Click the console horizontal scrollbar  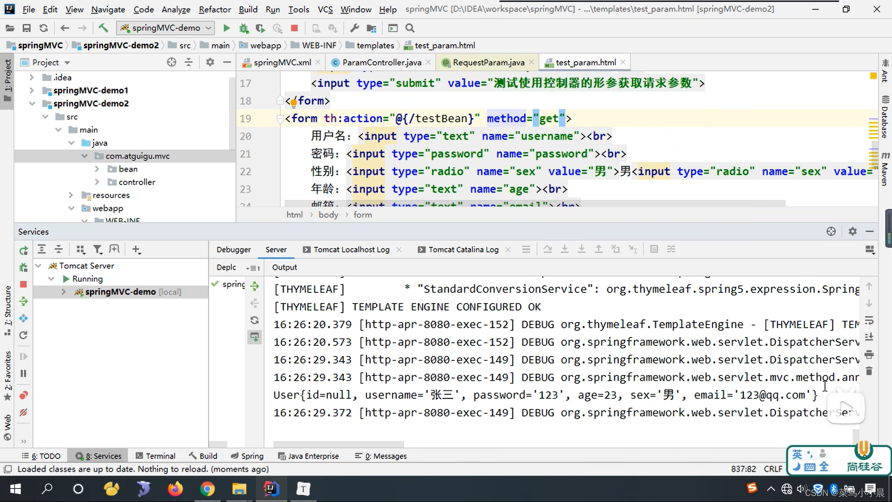pos(338,444)
